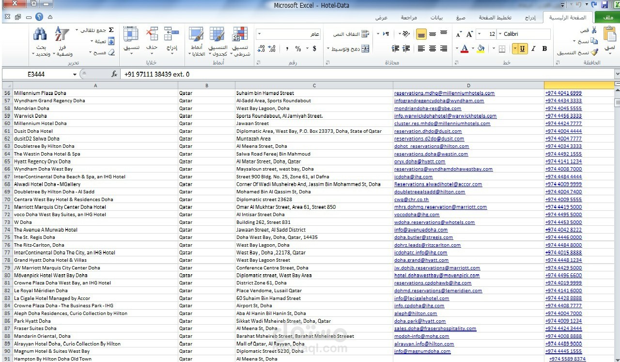Click the Wrap Text (التفاف النص) icon
Viewport: 620px width, 362px height.
[x=365, y=34]
